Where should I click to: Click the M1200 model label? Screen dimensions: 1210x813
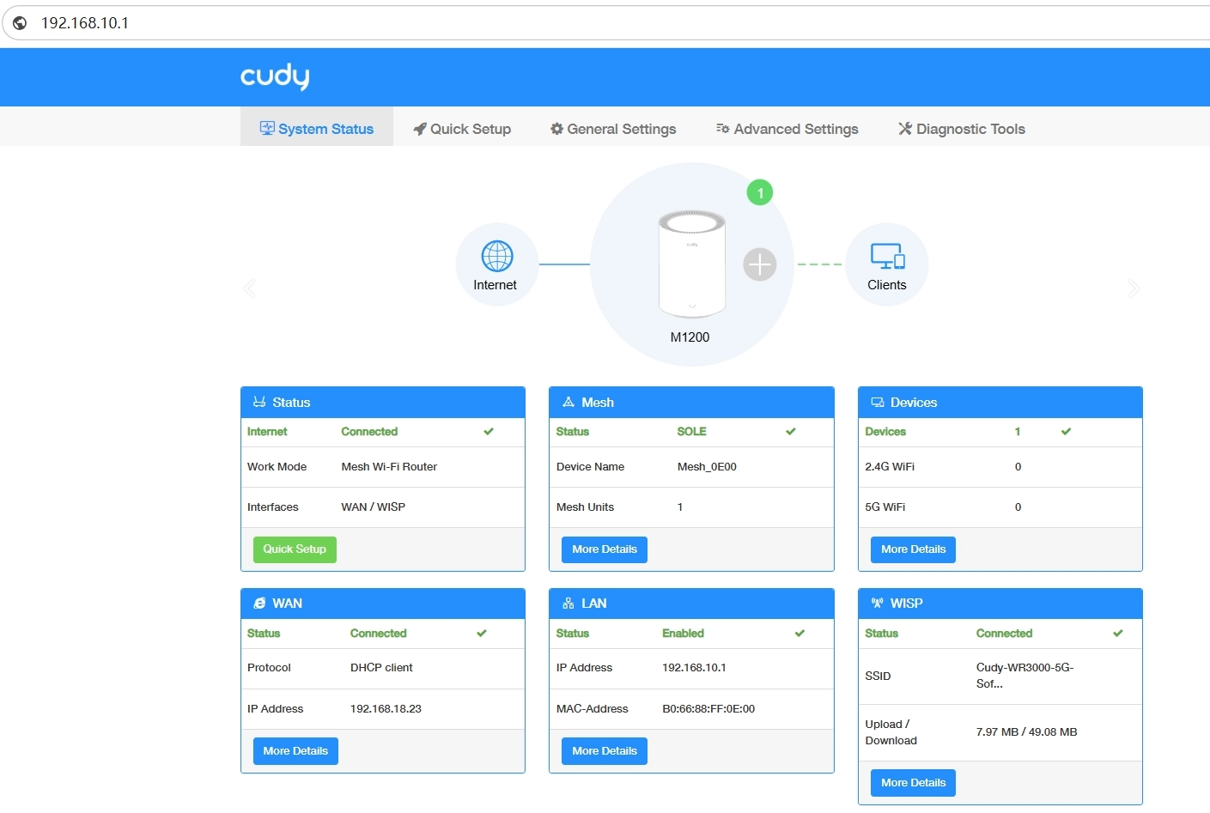[690, 337]
